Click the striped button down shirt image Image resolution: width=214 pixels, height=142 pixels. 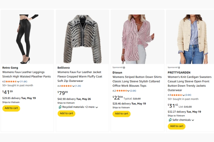tap(138, 38)
